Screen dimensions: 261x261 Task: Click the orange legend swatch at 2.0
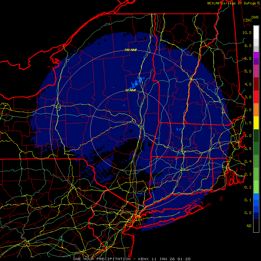point(256,110)
